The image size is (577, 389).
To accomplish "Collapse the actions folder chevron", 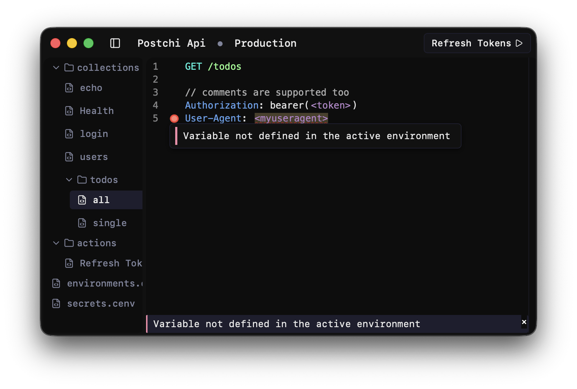I will (56, 243).
